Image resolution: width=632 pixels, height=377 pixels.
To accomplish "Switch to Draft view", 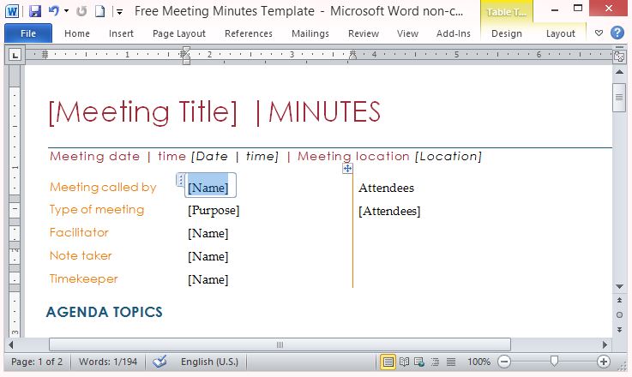I will [x=450, y=362].
